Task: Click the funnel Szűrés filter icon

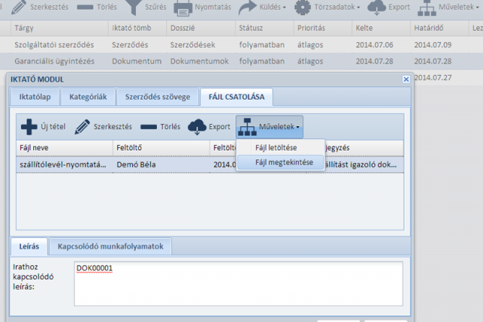Action: [x=133, y=7]
